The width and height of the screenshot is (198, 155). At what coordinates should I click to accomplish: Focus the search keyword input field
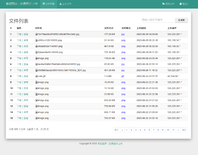click(x=158, y=20)
